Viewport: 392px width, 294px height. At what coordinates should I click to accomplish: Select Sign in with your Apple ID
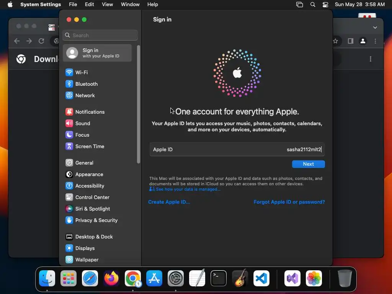click(x=98, y=53)
